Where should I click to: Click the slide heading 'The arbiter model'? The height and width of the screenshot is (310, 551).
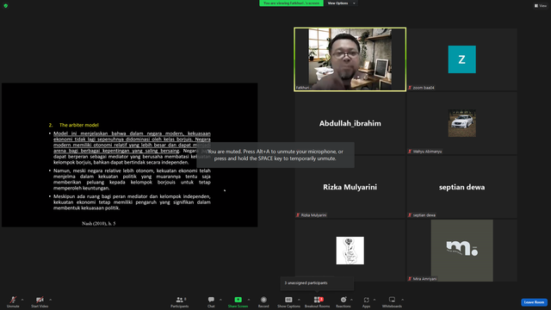(79, 125)
